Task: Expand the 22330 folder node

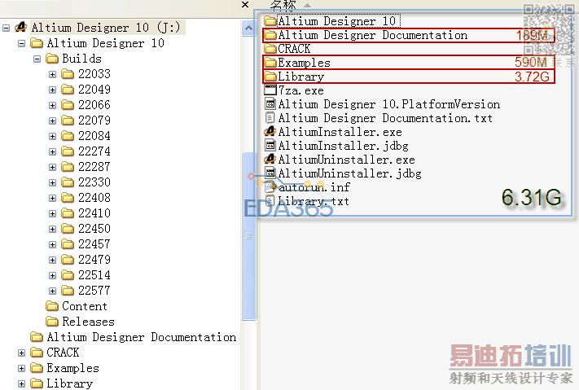Action: 52,183
